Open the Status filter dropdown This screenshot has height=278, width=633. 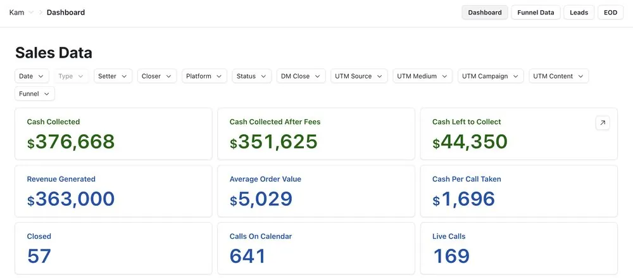tap(251, 76)
